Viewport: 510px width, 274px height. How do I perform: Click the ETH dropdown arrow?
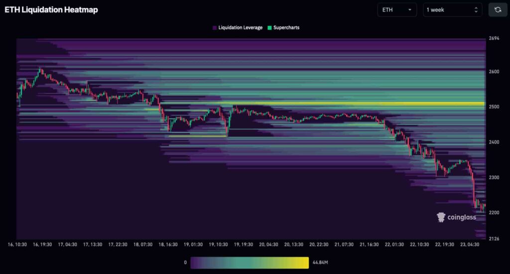coord(410,10)
